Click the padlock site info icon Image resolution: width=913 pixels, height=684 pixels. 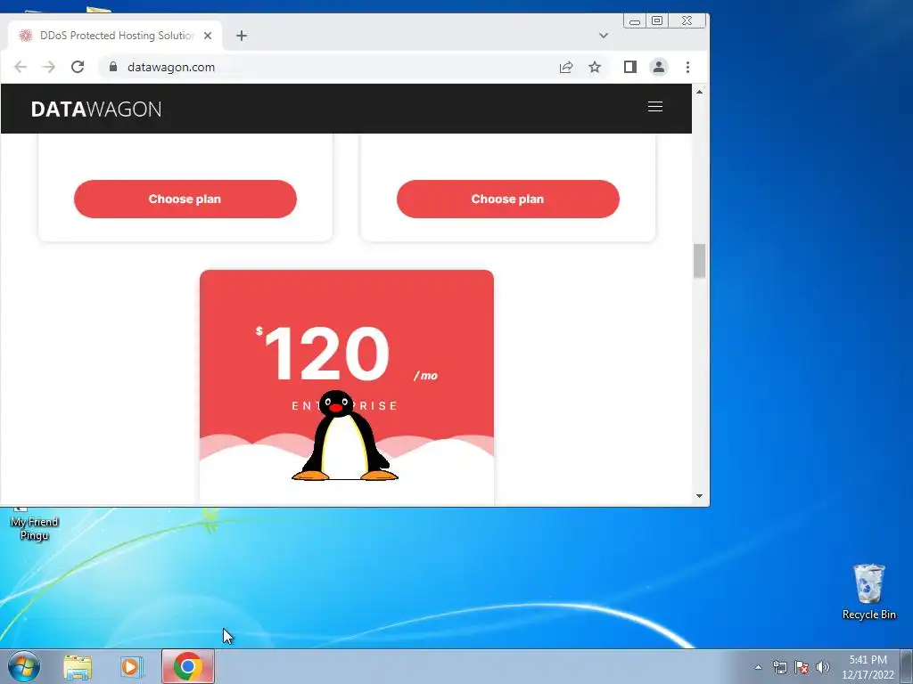(x=113, y=67)
